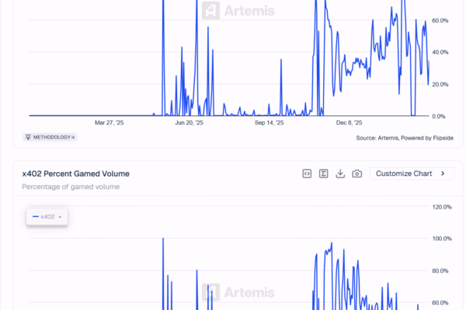Click the sigma summation icon
Screen dimensions: 466x310
pos(324,174)
